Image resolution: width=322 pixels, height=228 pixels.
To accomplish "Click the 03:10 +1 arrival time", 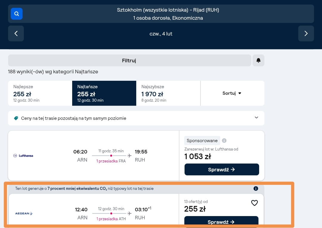I will point(143,209).
